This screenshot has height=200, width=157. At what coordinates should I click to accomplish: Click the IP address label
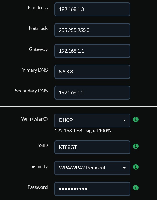(37, 8)
